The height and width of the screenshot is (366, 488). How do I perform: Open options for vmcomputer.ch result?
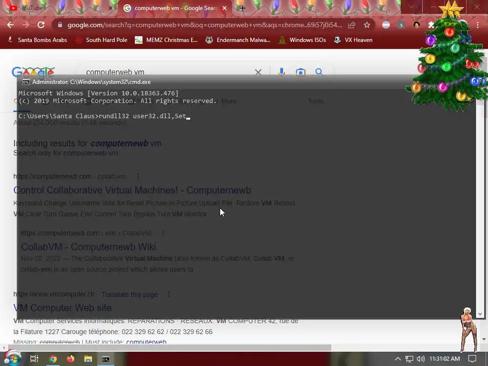pos(169,294)
